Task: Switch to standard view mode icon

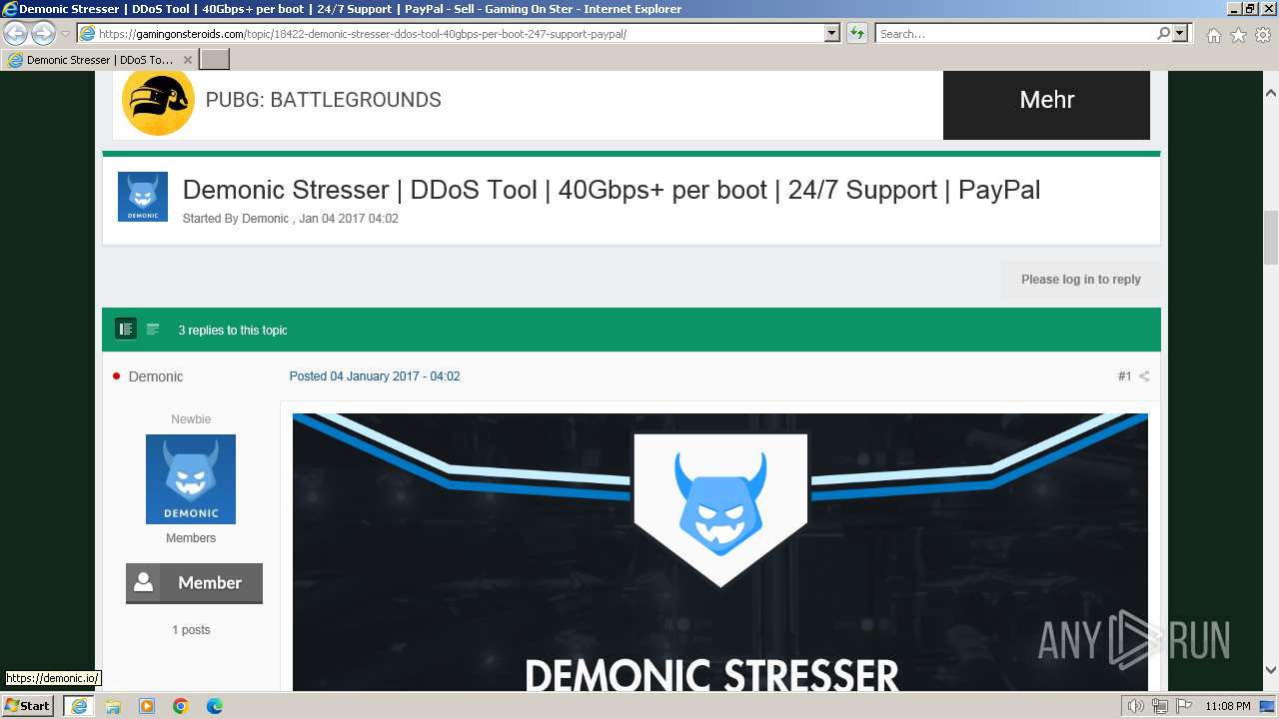Action: (x=126, y=330)
